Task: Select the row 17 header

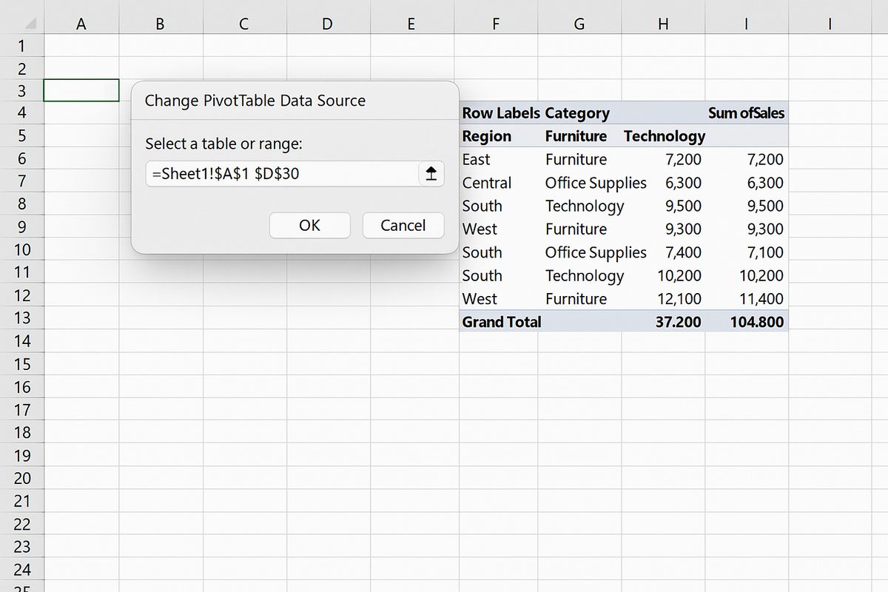Action: point(21,409)
